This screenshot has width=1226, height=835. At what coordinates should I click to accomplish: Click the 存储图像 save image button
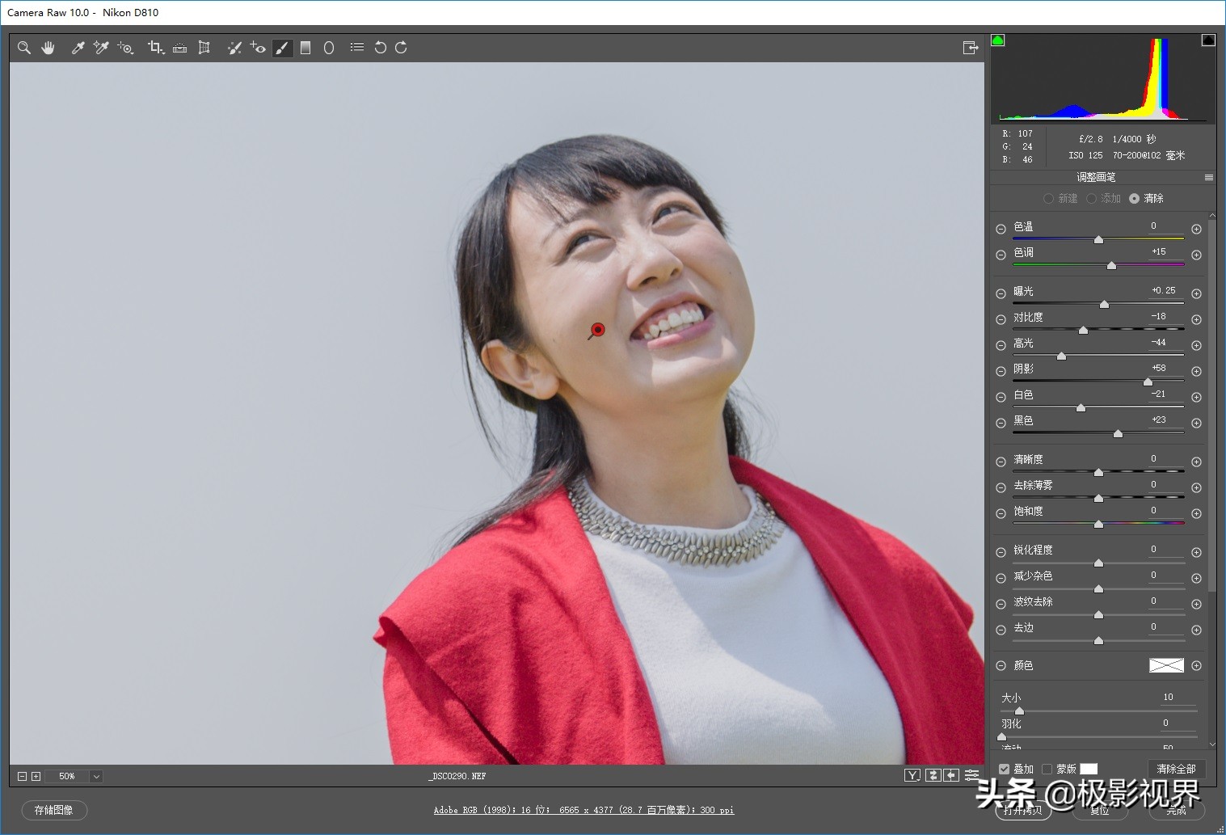click(53, 810)
